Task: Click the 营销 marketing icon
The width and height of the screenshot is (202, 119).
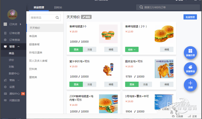Action: (5, 80)
